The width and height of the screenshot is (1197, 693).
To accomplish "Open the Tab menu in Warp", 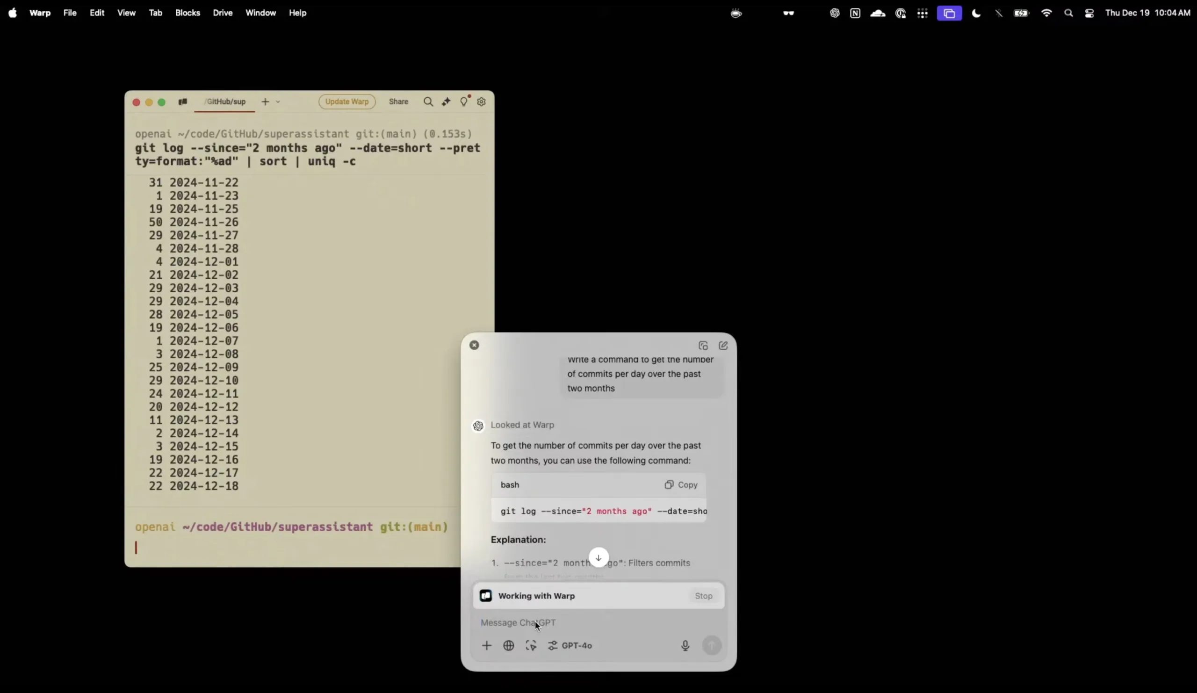I will 155,12.
